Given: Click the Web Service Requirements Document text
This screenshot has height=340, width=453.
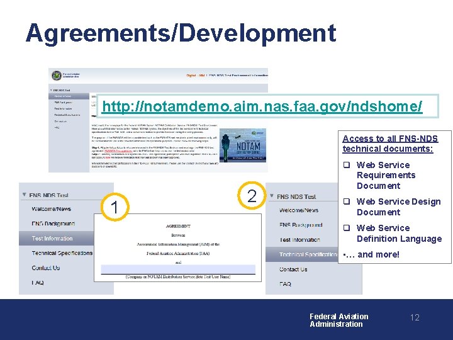Looking at the screenshot, I should [386, 175].
